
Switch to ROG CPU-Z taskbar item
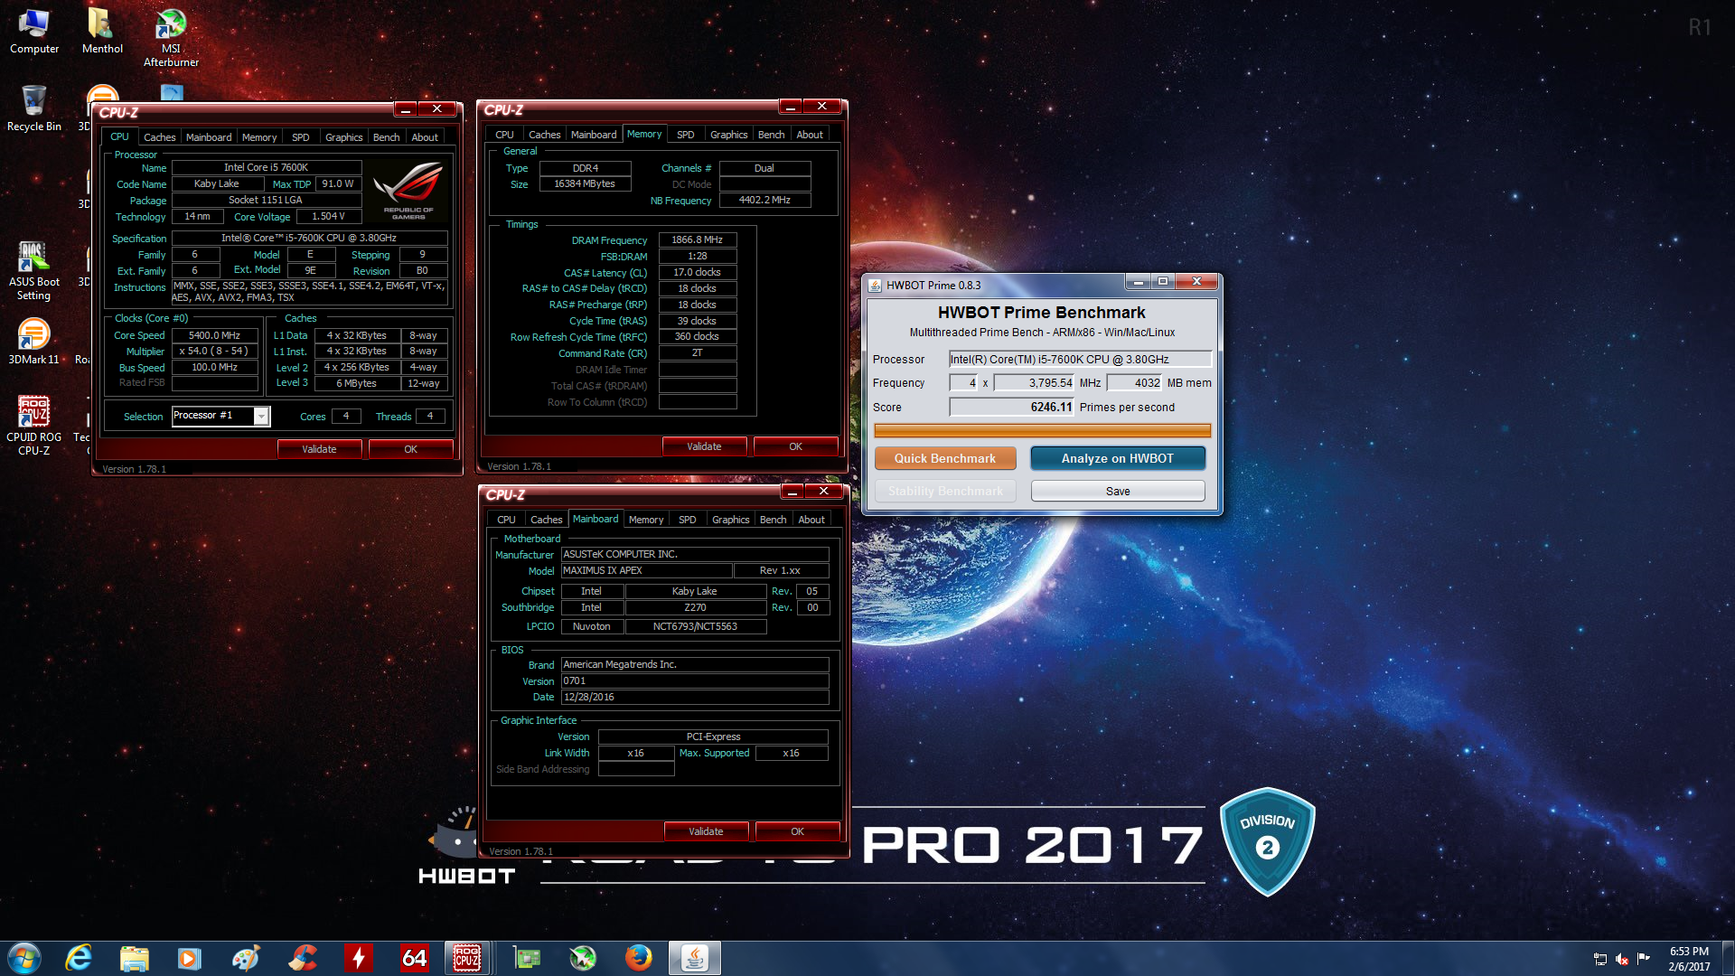(x=467, y=958)
